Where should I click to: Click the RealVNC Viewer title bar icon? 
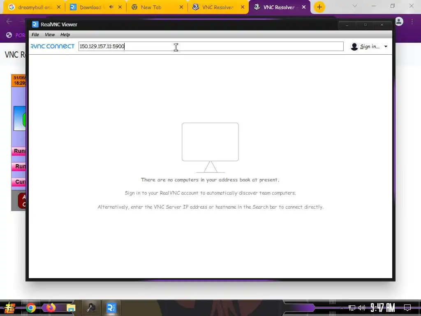tap(35, 24)
